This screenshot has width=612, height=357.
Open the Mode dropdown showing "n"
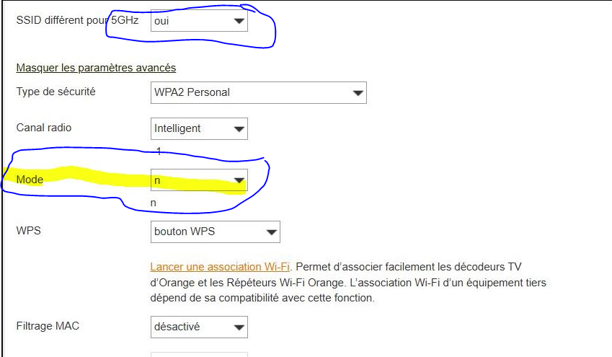[198, 181]
